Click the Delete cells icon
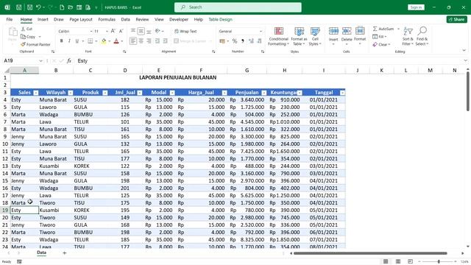Image resolution: width=471 pixels, height=265 pixels. [x=347, y=31]
